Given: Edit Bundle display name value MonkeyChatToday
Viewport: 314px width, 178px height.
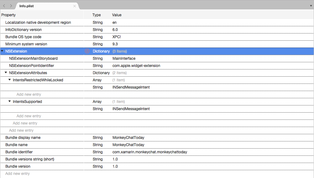Looking at the screenshot, I should 128,138.
